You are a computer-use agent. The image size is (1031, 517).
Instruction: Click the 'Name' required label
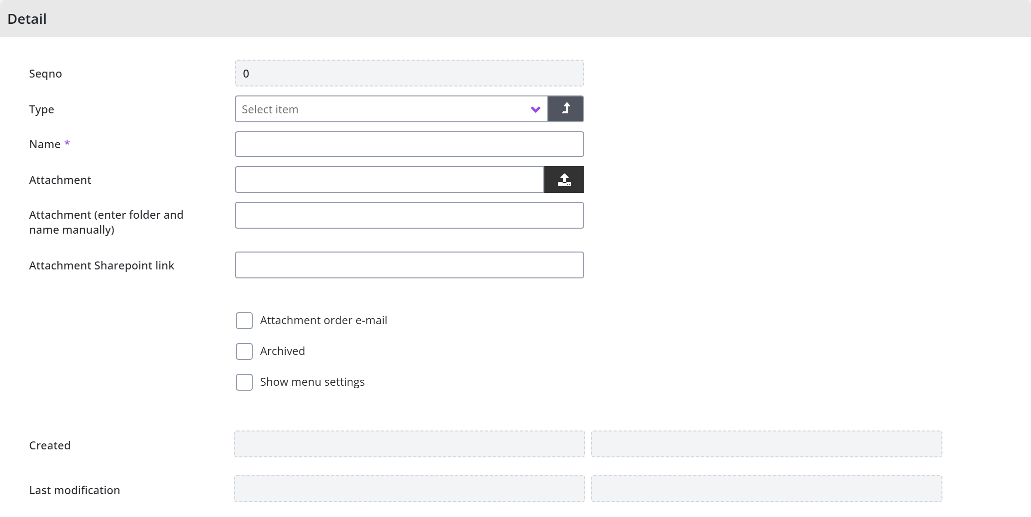(x=49, y=144)
